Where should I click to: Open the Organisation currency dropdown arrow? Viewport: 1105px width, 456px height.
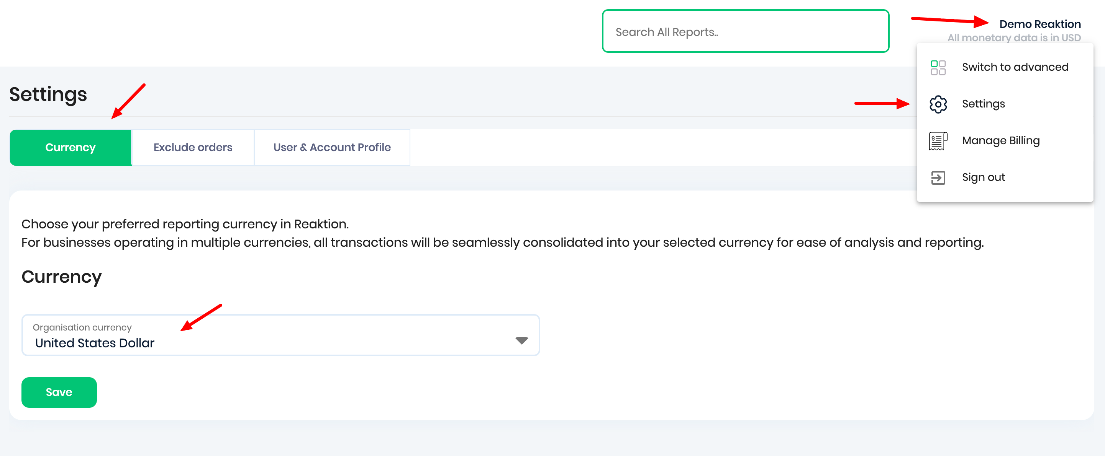pyautogui.click(x=521, y=340)
